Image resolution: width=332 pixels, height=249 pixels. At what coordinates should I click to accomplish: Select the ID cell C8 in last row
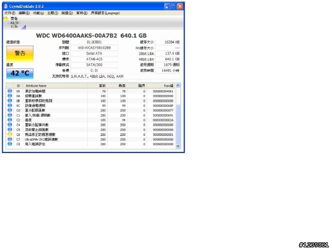coord(18,144)
